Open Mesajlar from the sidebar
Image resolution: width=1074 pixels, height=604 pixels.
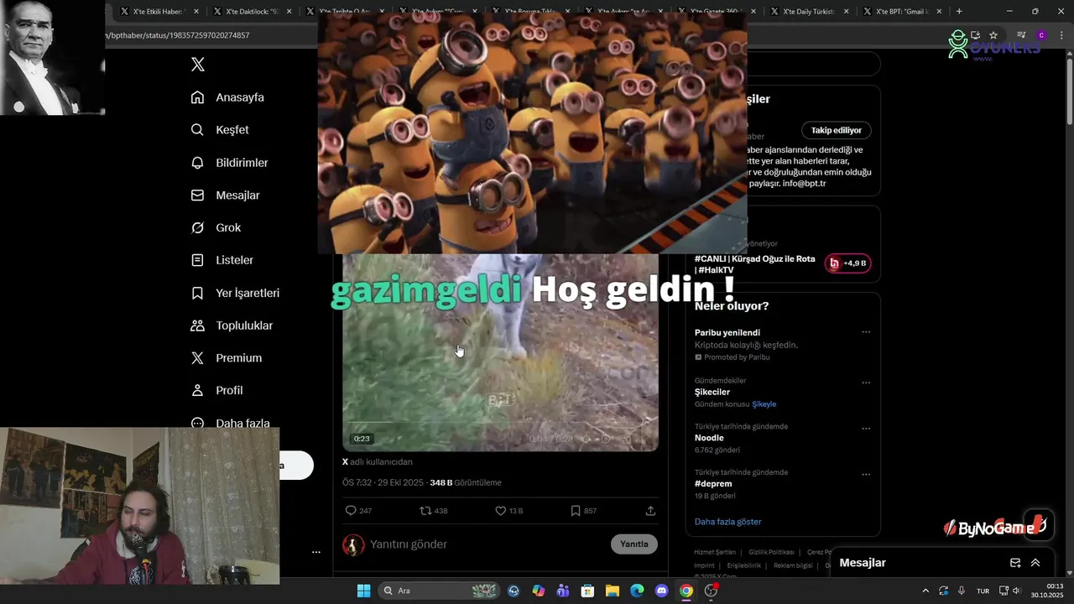pyautogui.click(x=225, y=195)
